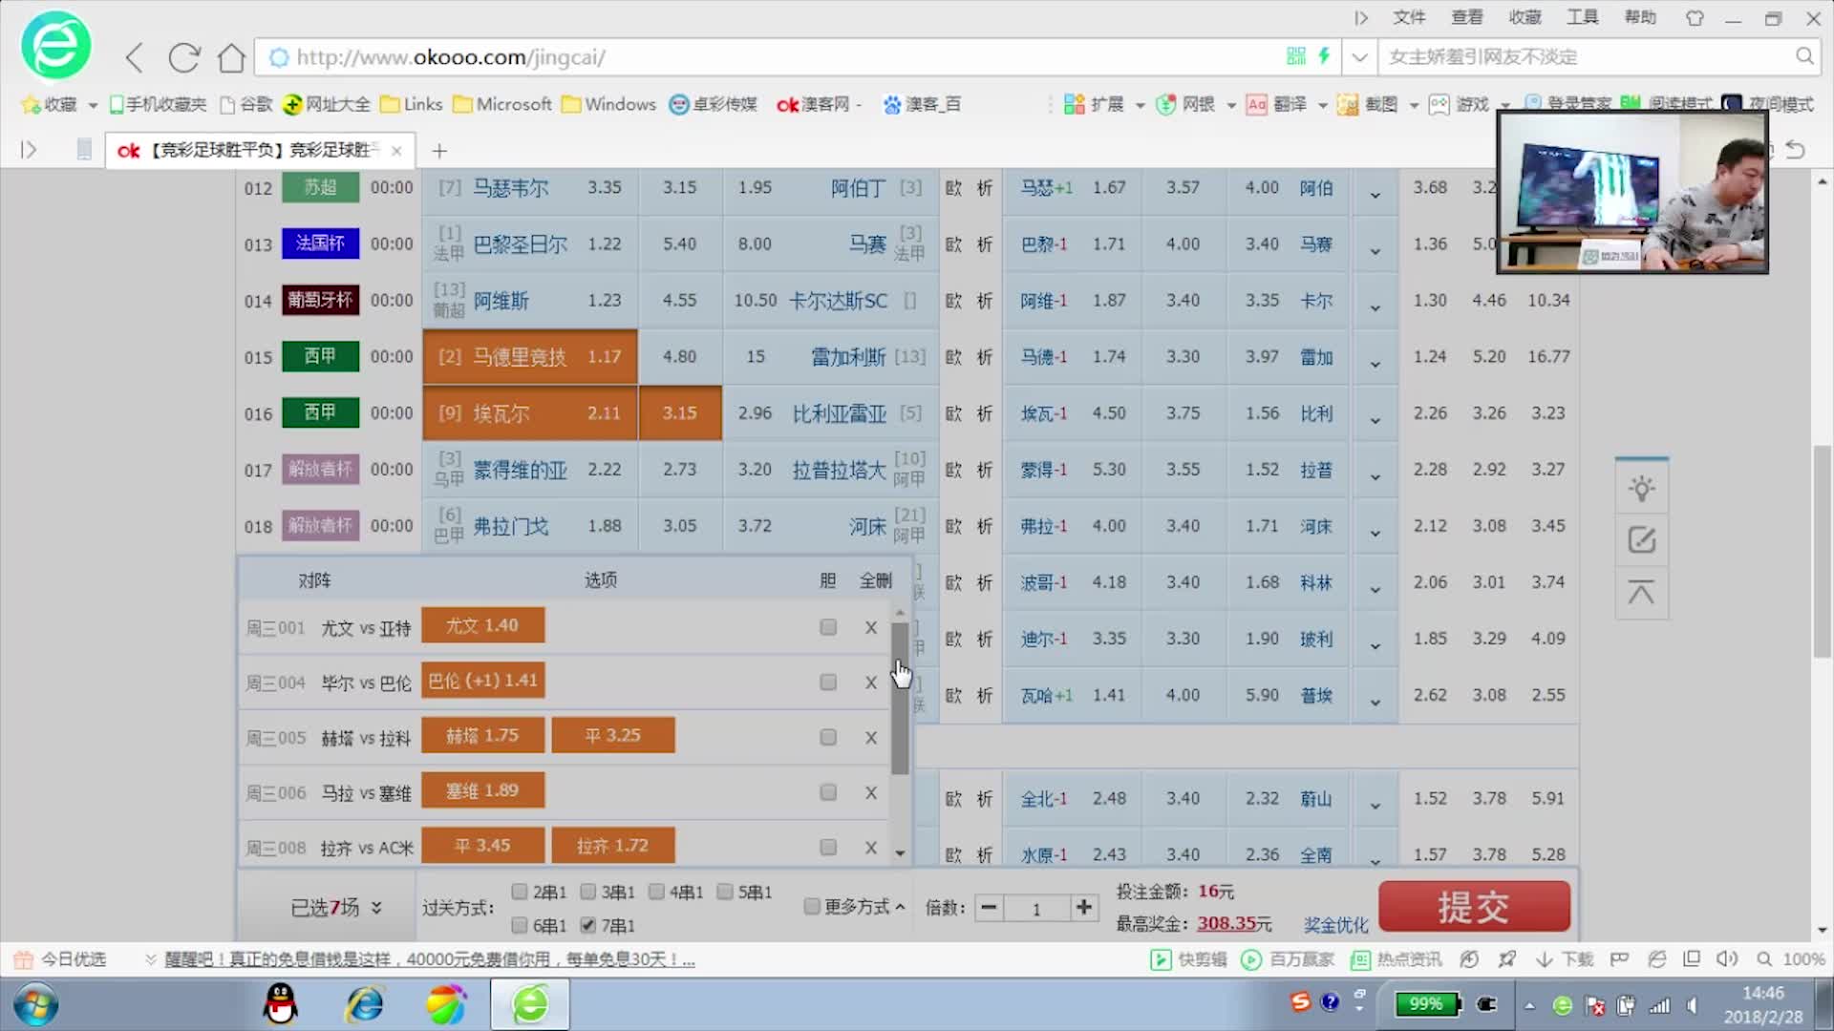Expand more odds for match 012 row

click(1375, 195)
